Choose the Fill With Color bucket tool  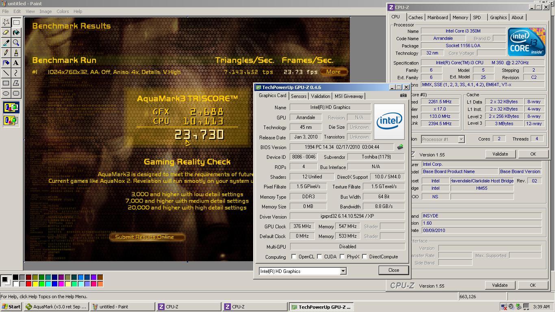(x=16, y=32)
